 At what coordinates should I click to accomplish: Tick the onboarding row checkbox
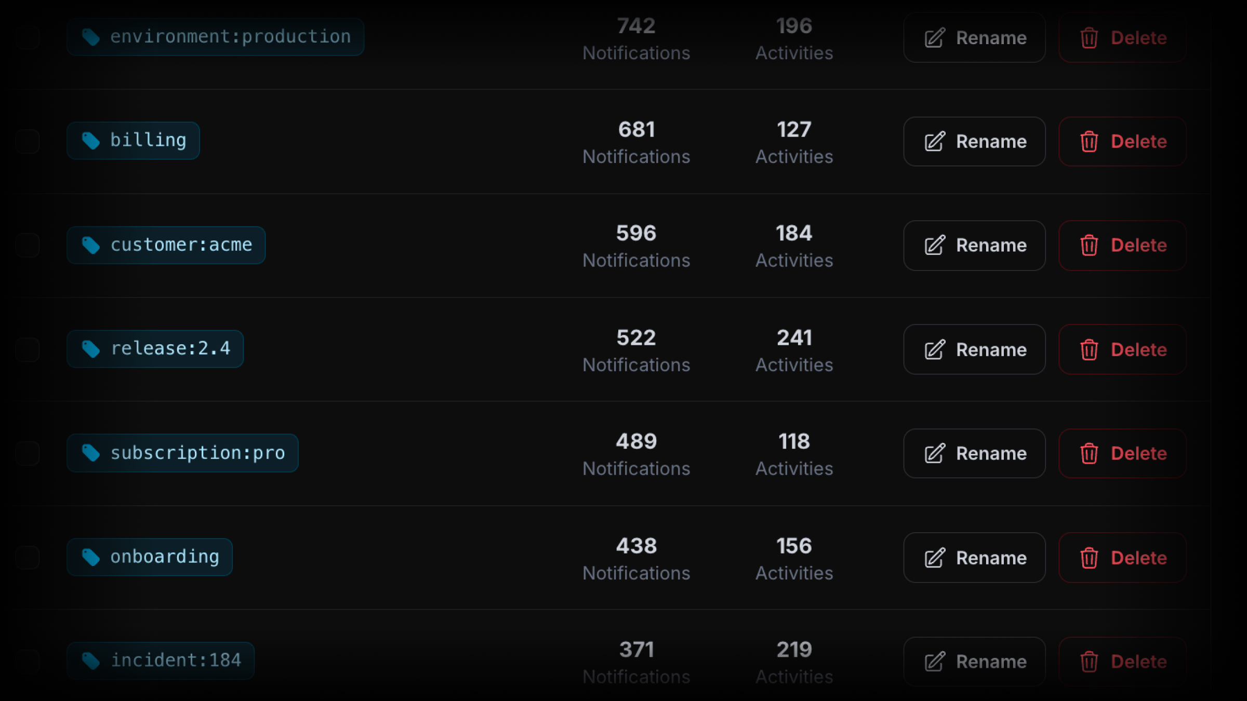(28, 558)
